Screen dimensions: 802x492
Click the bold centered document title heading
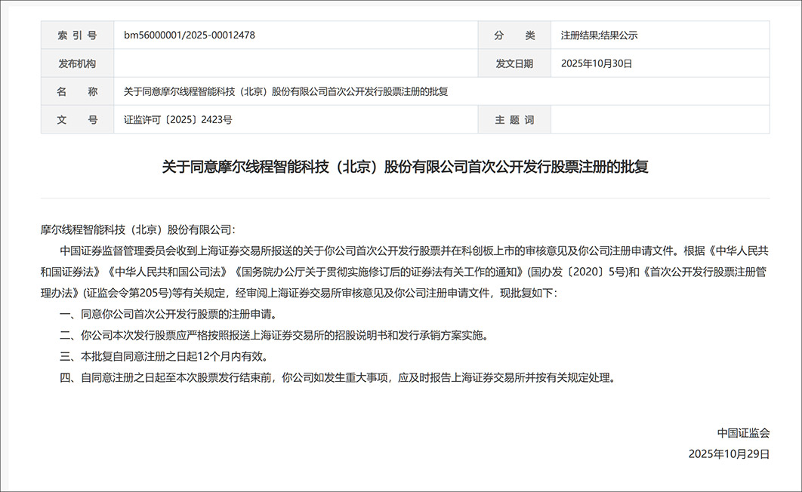(x=405, y=167)
